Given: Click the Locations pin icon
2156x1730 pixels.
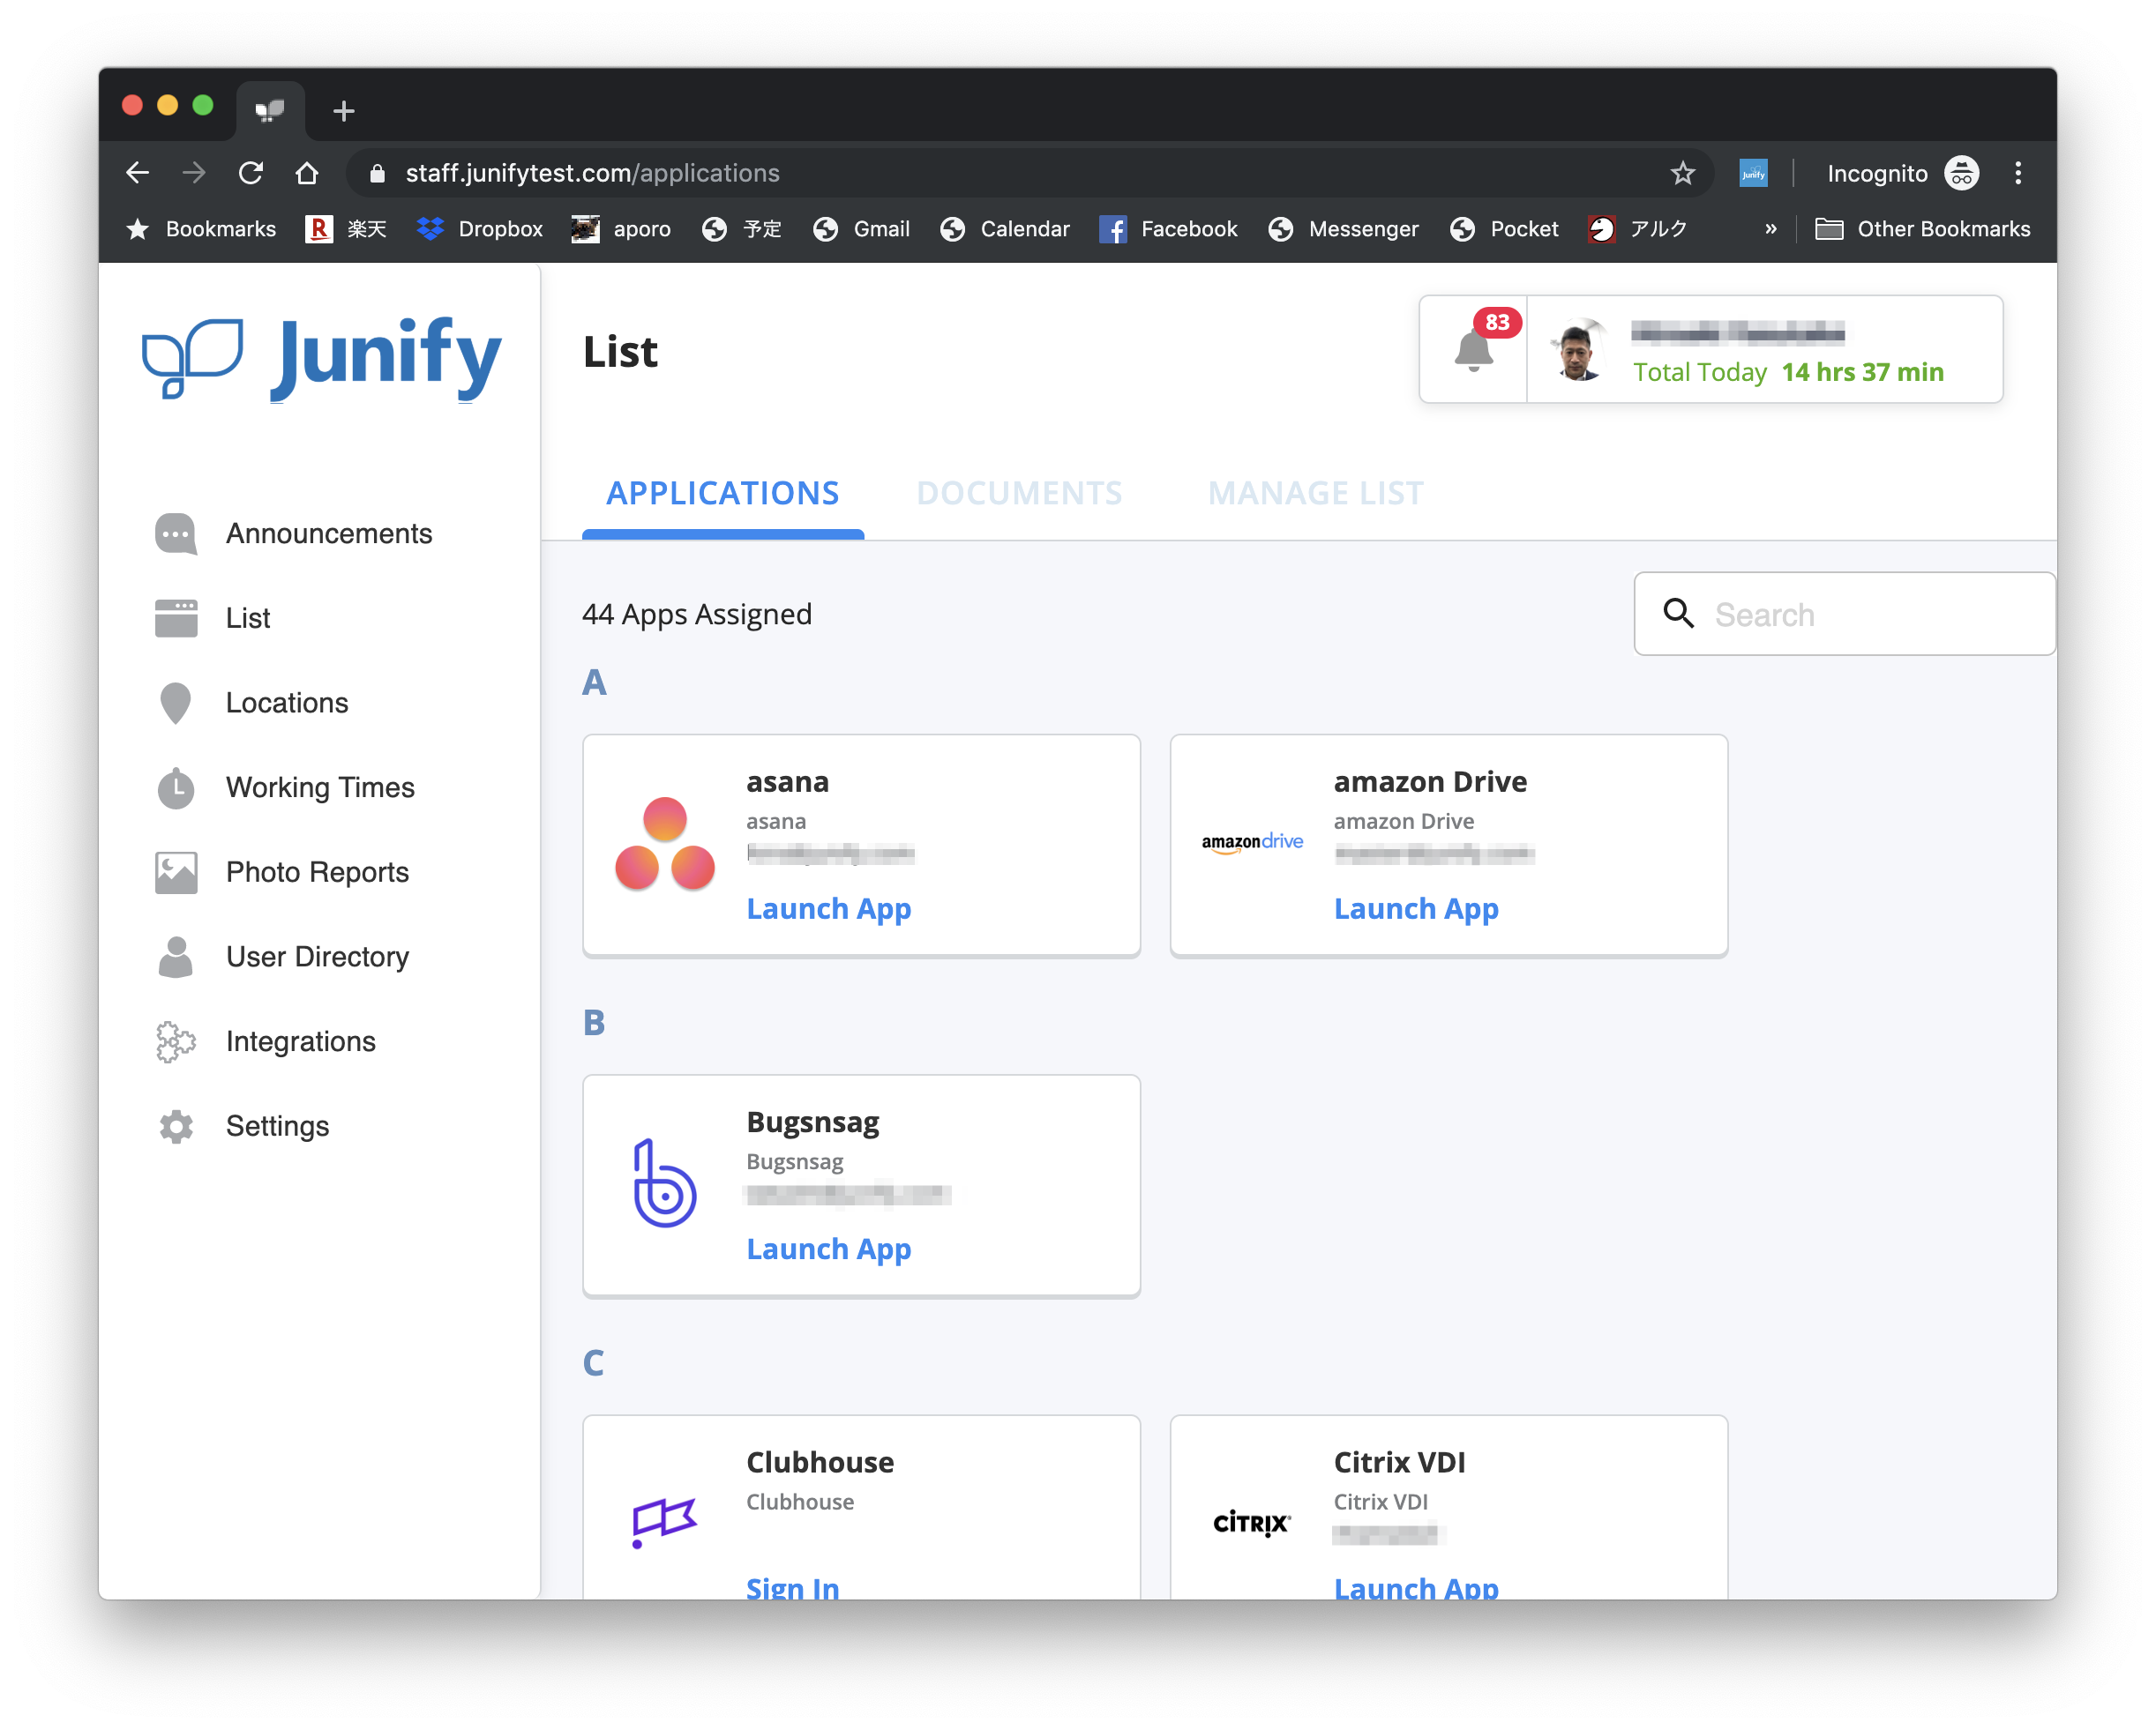Looking at the screenshot, I should pyautogui.click(x=175, y=703).
